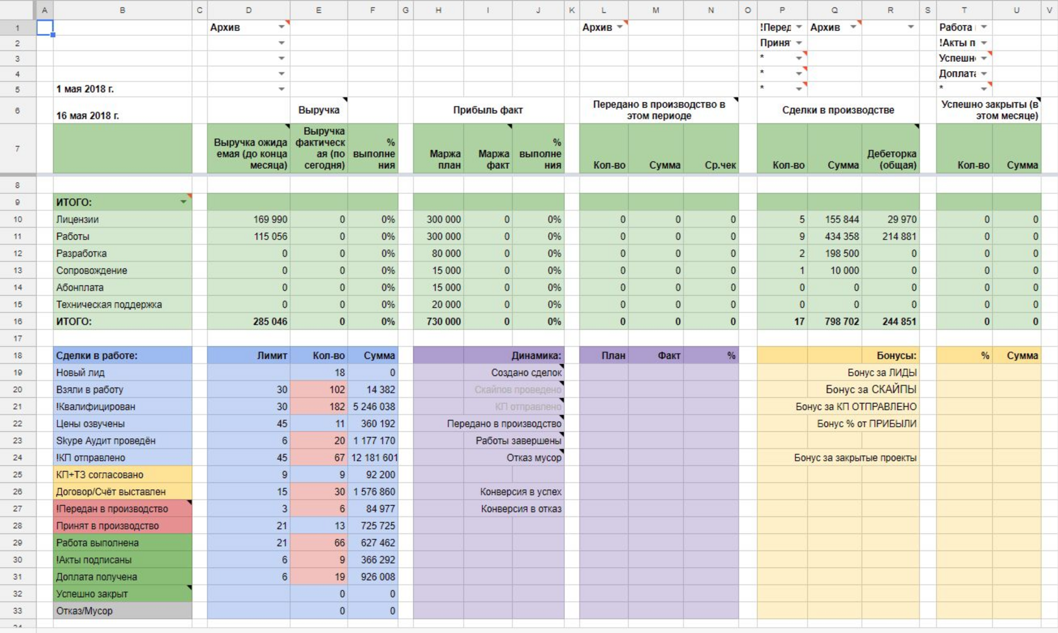Click the total value 285 046
1058x633 pixels.
[249, 321]
